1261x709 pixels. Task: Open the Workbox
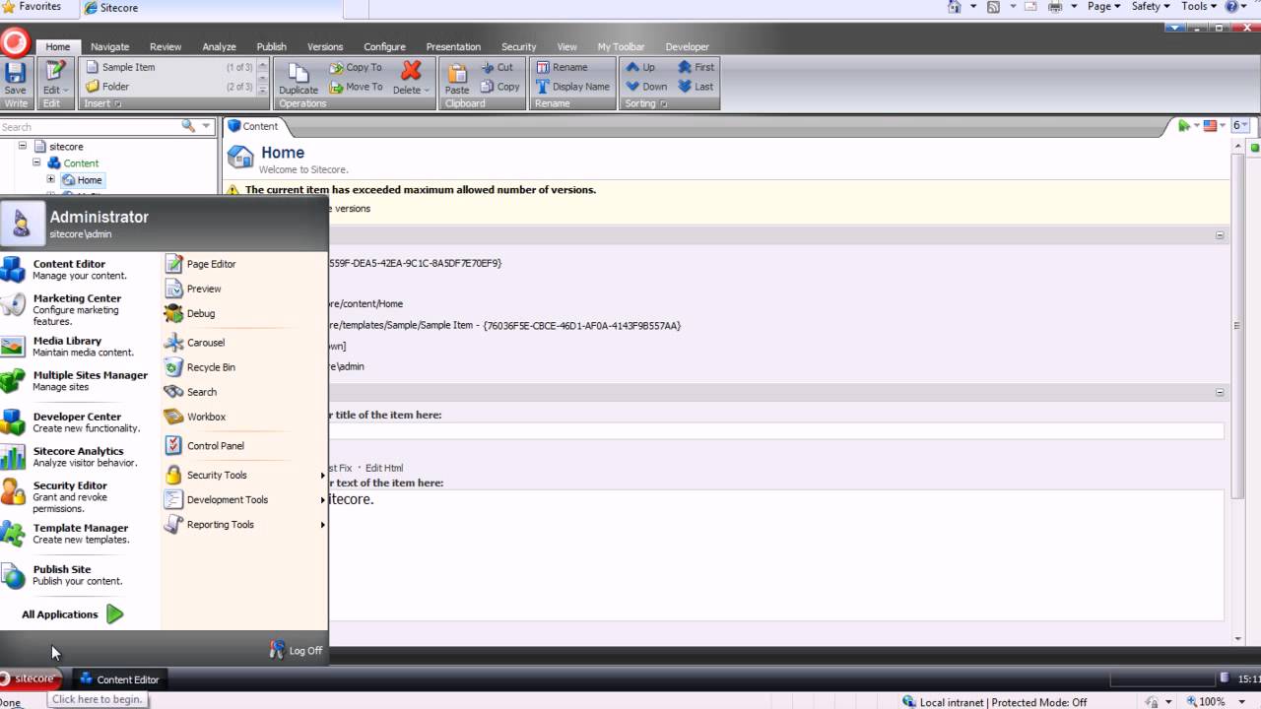(195, 417)
